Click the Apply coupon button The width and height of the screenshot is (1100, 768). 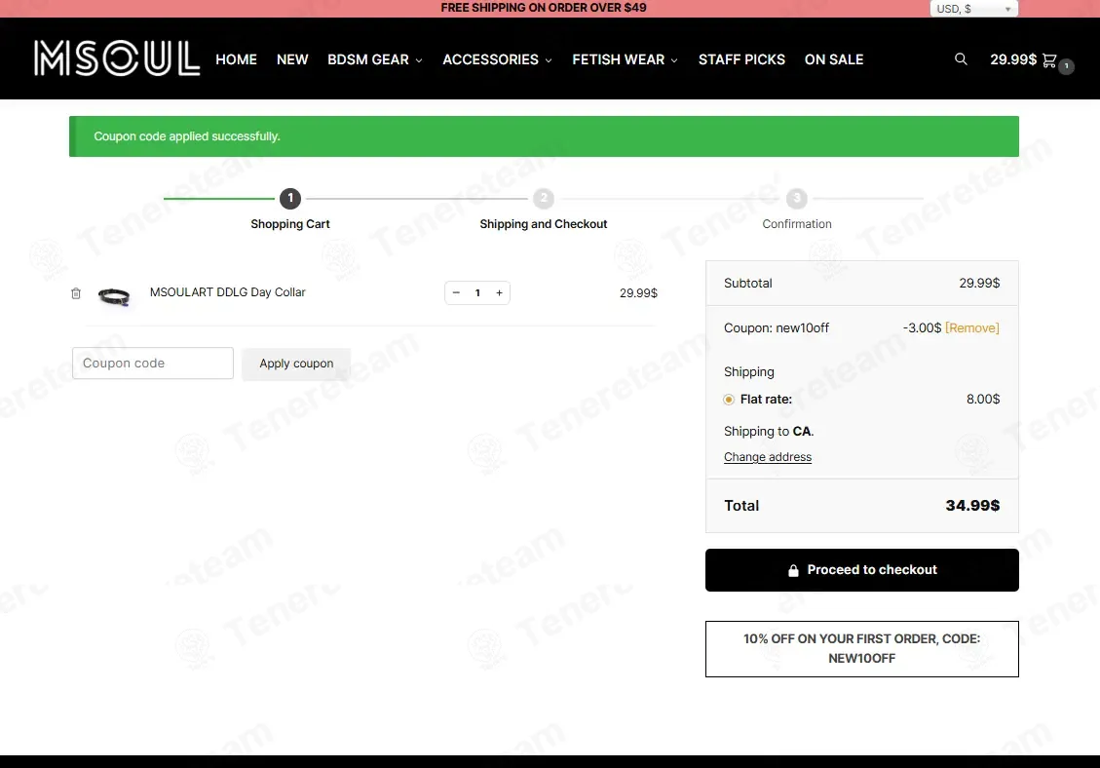[296, 364]
